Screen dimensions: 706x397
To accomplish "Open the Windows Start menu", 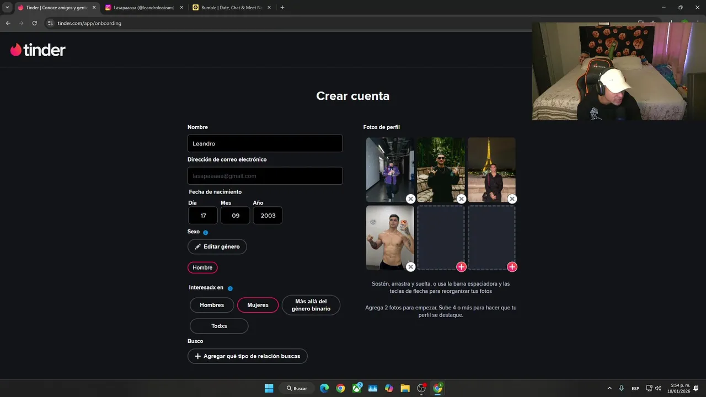I will pyautogui.click(x=269, y=388).
